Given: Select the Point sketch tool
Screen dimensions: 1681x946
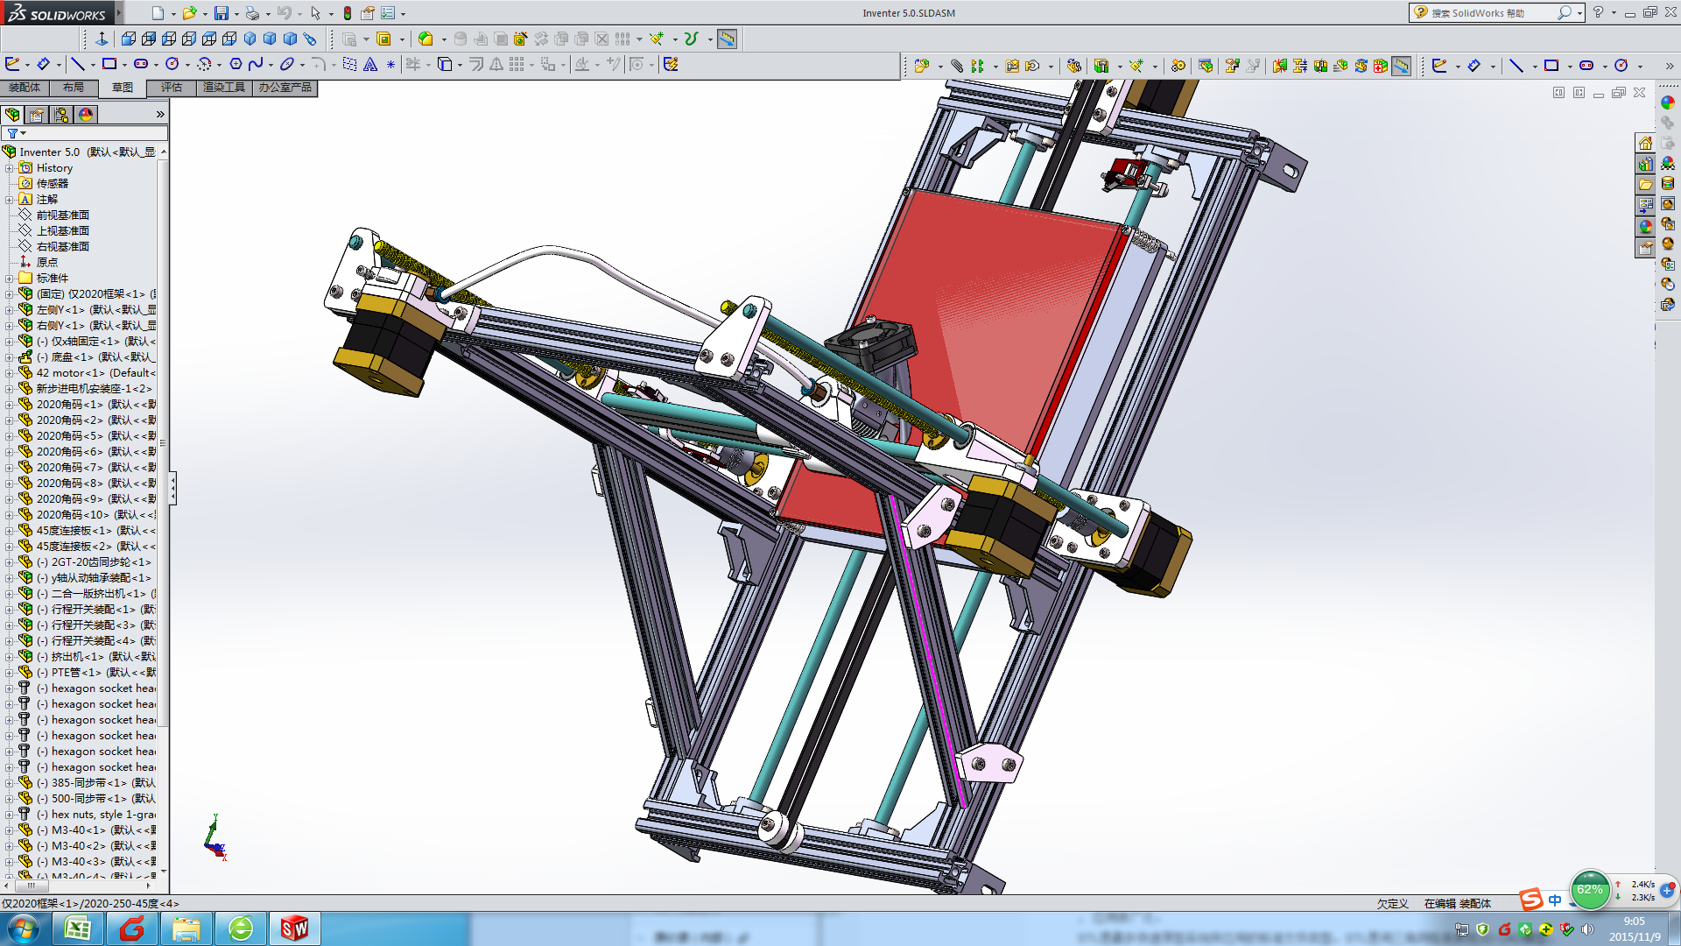Looking at the screenshot, I should pos(390,64).
